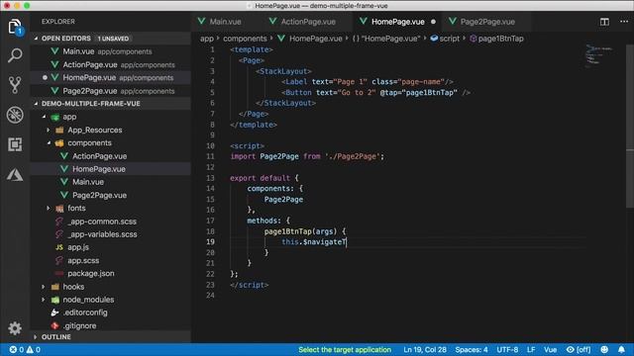
Task: Click the errors and warnings counter
Action: pyautogui.click(x=25, y=349)
